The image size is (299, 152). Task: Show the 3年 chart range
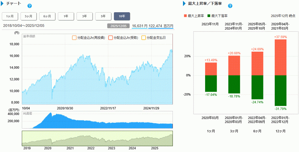click(85, 16)
